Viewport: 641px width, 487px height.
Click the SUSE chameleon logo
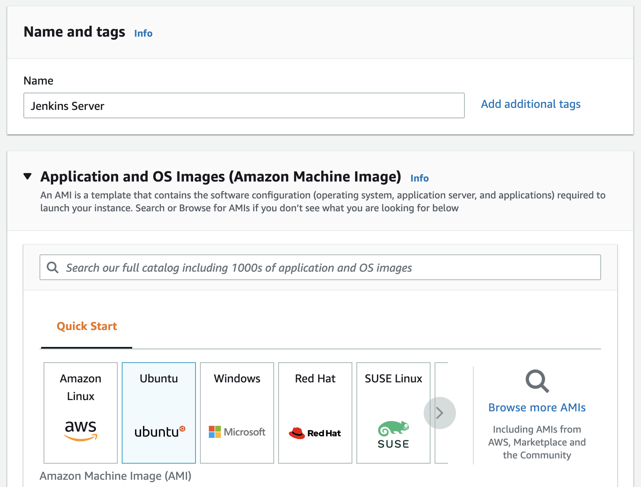coord(393,429)
